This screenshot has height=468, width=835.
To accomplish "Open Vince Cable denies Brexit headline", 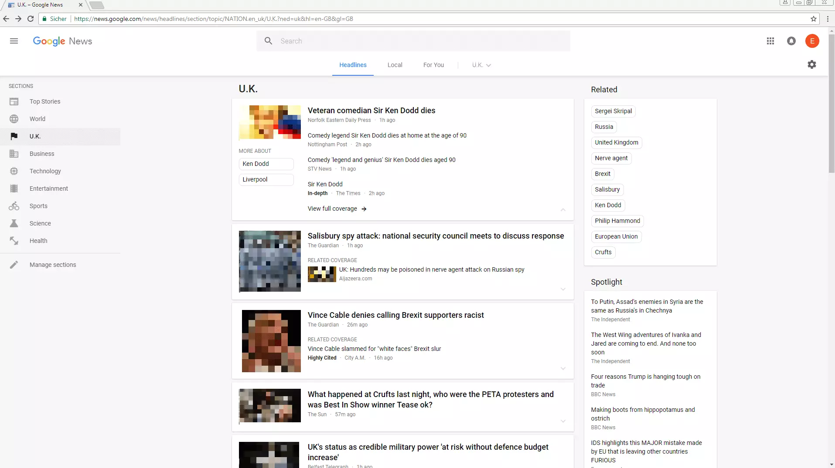I will pos(395,315).
